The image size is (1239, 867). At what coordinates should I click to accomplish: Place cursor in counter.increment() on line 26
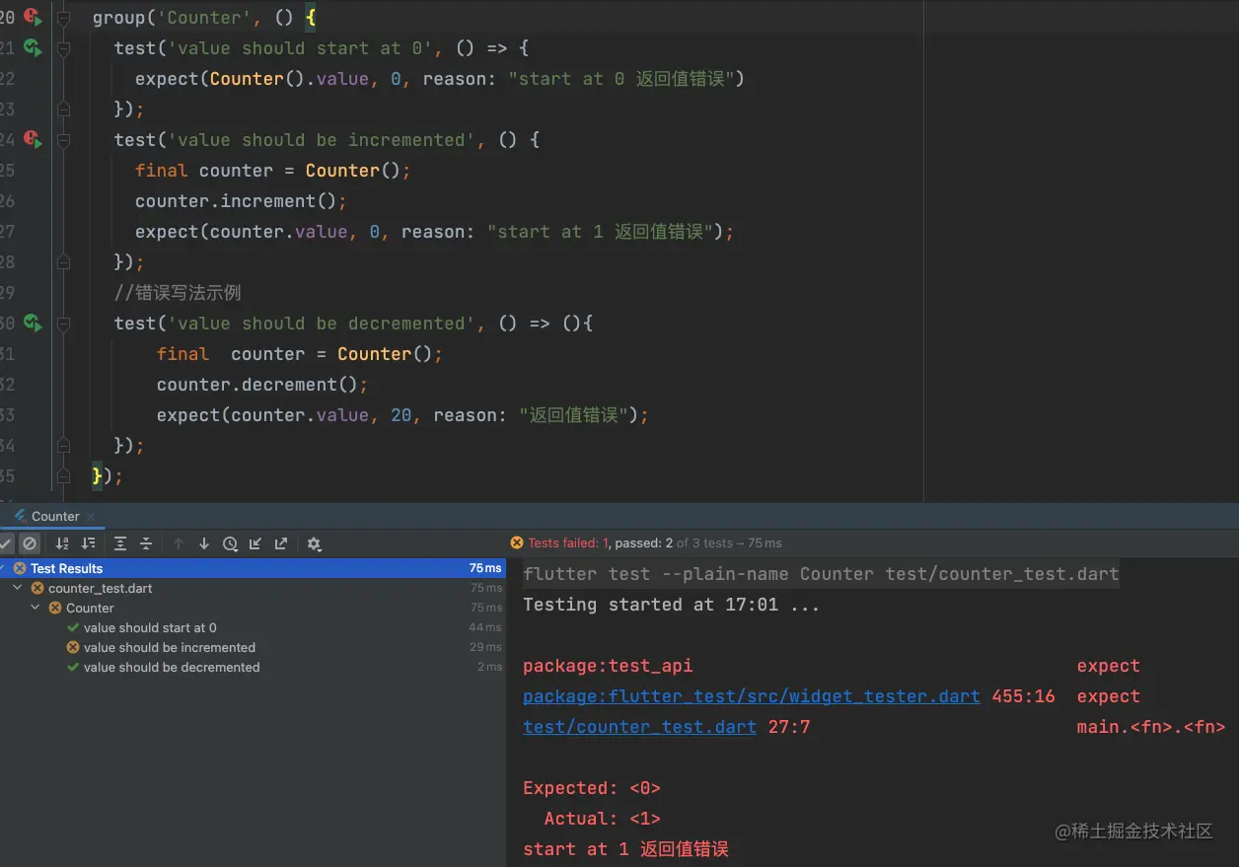[x=241, y=201]
